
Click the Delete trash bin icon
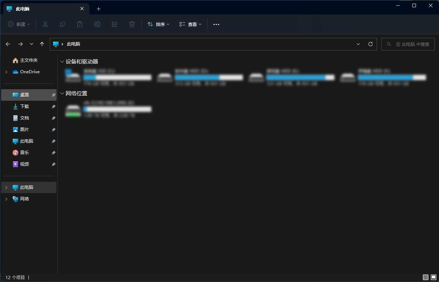[x=132, y=24]
